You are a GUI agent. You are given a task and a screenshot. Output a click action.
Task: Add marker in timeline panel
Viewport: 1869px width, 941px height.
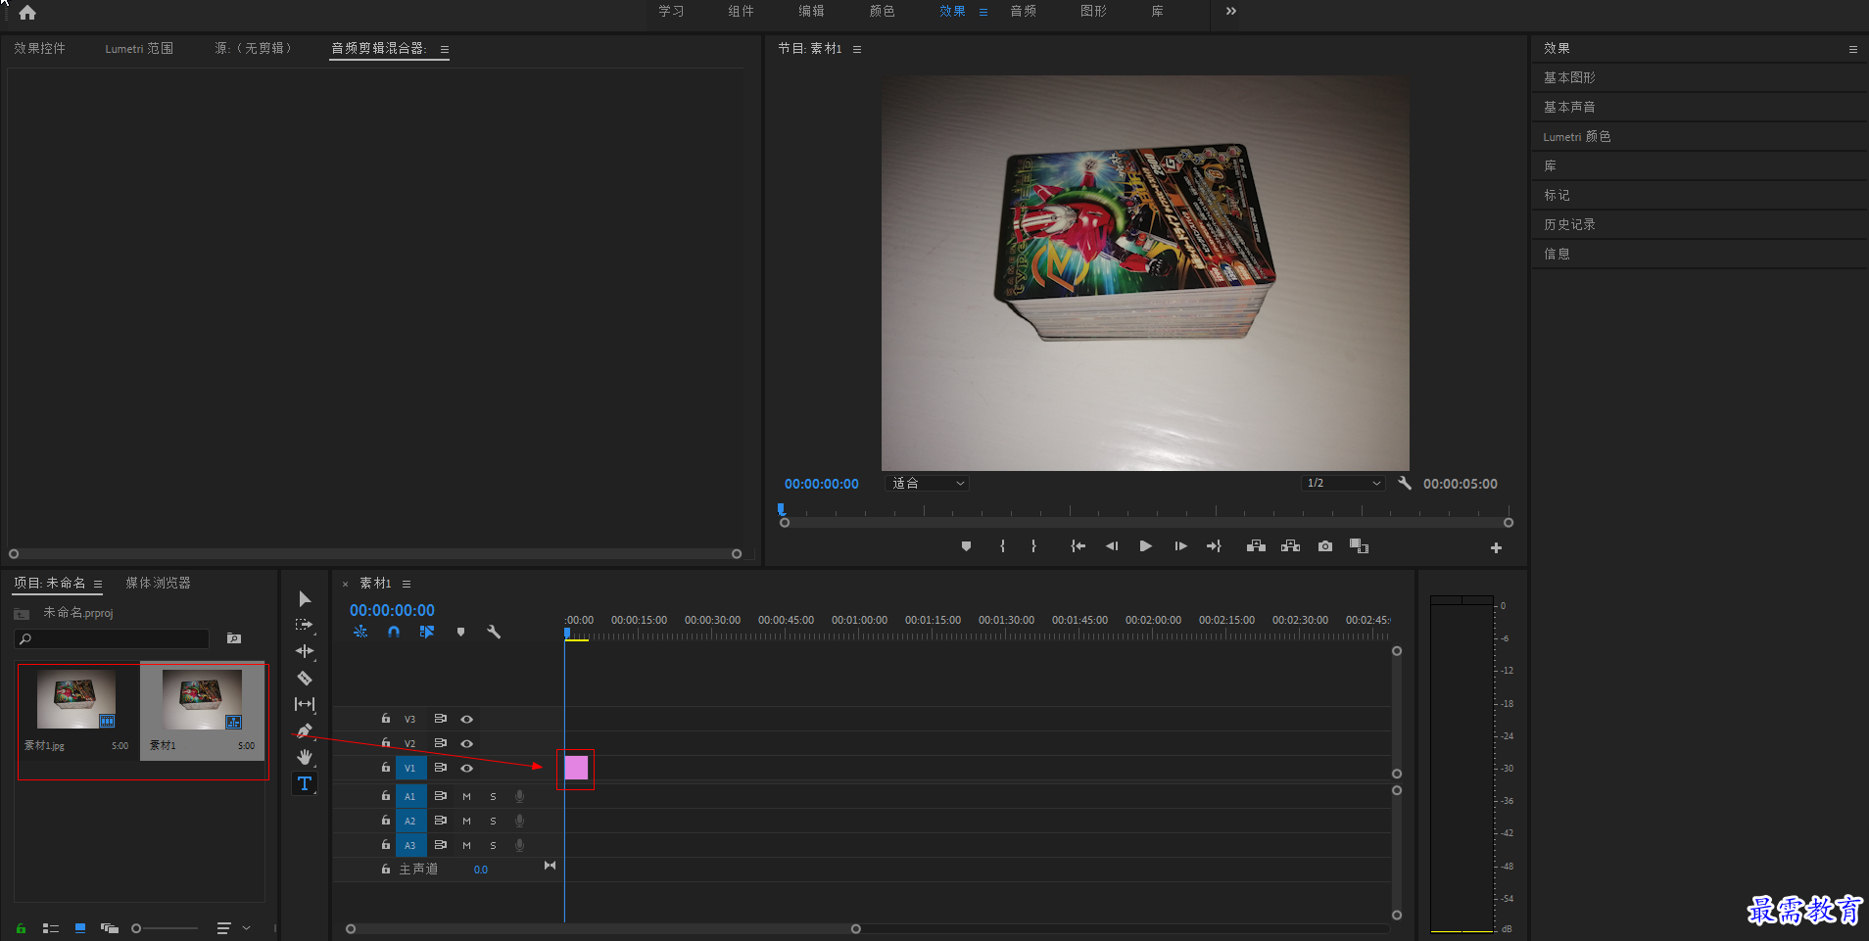(460, 633)
